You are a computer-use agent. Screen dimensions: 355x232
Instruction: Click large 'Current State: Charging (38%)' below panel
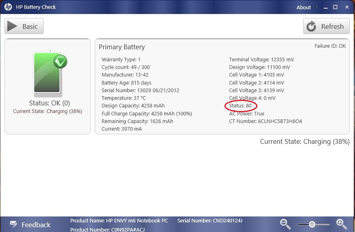[305, 141]
